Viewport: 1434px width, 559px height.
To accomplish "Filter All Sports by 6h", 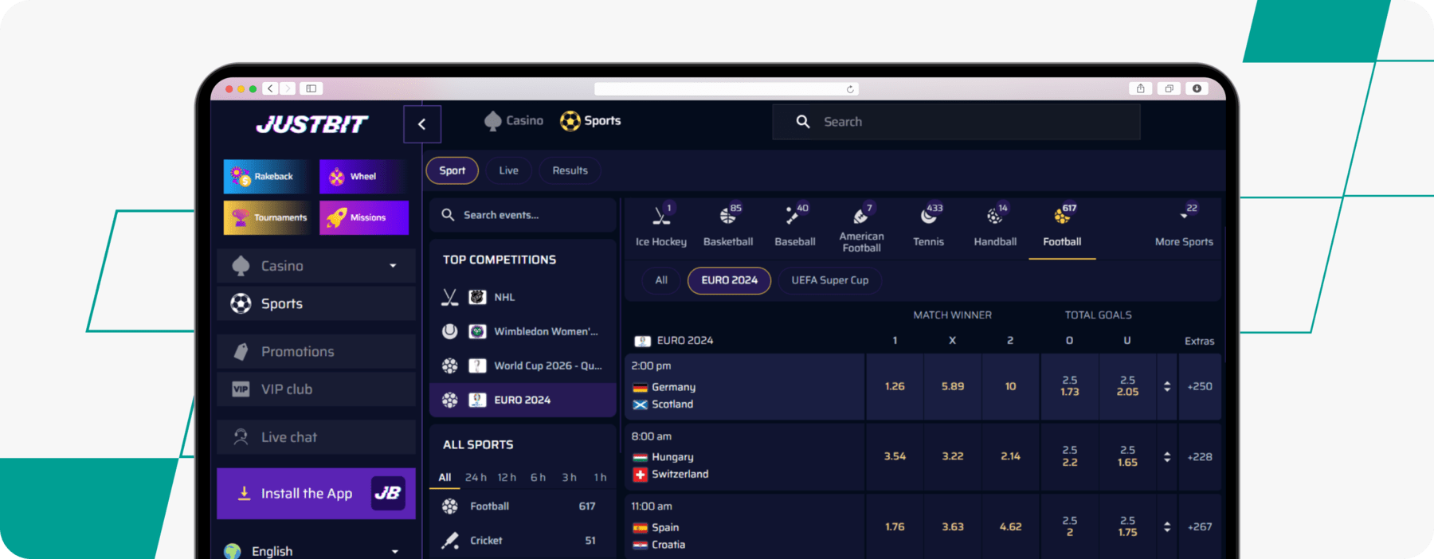I will click(x=538, y=478).
